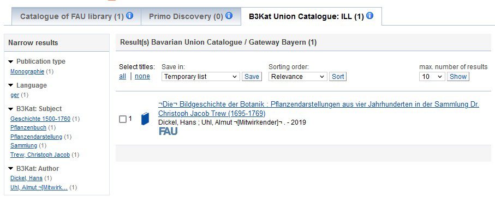Click the blue book icon of result 1
Screen dimensions: 495x197
coord(145,119)
